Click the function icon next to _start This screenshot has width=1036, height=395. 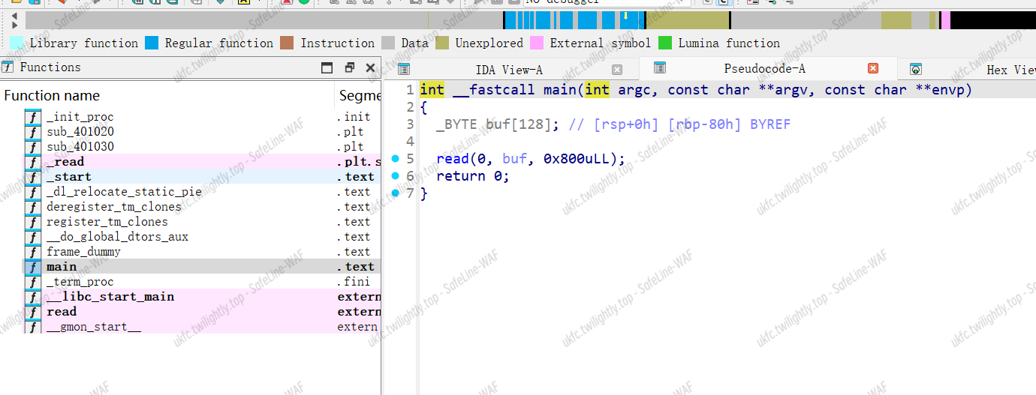click(33, 177)
